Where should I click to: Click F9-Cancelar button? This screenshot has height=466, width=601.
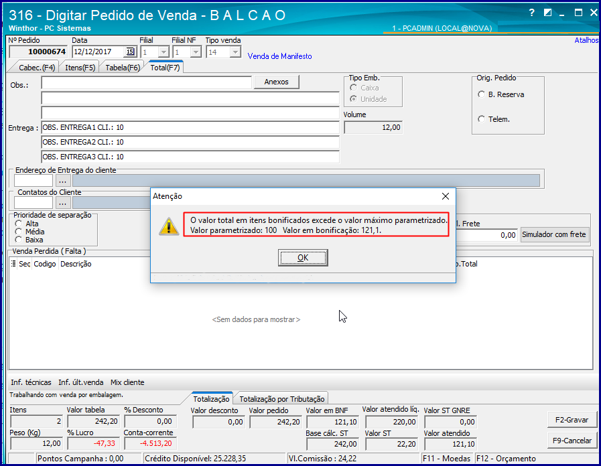click(572, 441)
